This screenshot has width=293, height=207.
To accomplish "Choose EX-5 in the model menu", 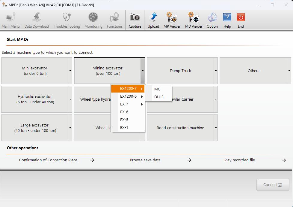I will [x=124, y=120].
